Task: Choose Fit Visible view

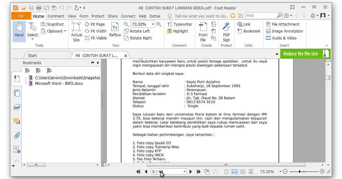Action: 96,38
